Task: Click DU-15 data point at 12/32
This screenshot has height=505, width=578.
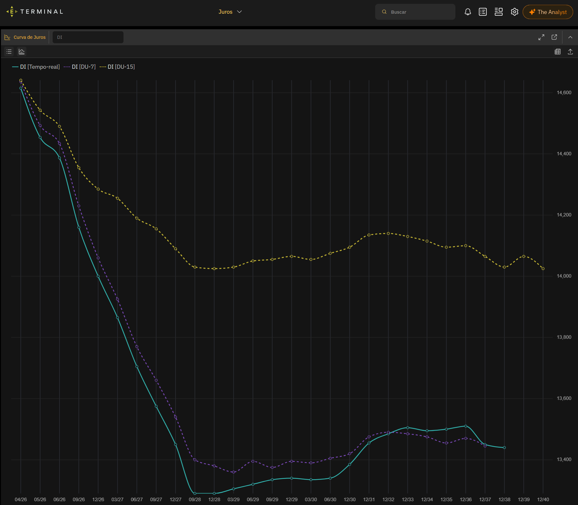Action: pos(388,233)
